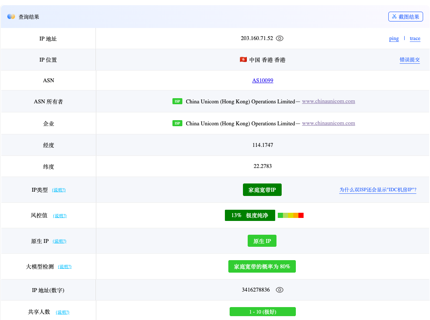Click the ISP badge in 企业 row
This screenshot has height=320, width=430.
pyautogui.click(x=177, y=123)
